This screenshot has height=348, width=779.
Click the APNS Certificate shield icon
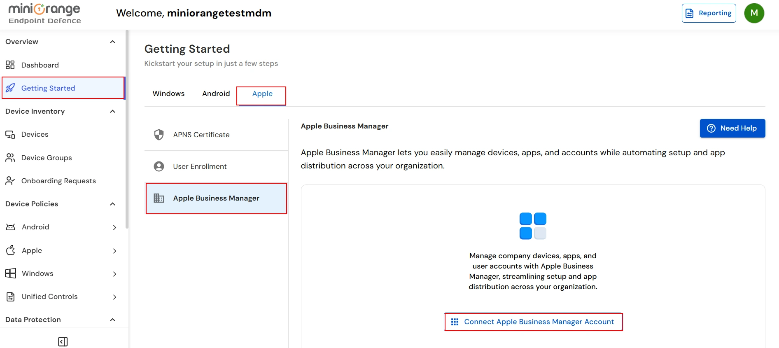pyautogui.click(x=159, y=135)
